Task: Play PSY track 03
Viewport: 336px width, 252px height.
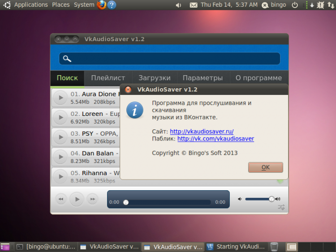Action: pyautogui.click(x=60, y=137)
